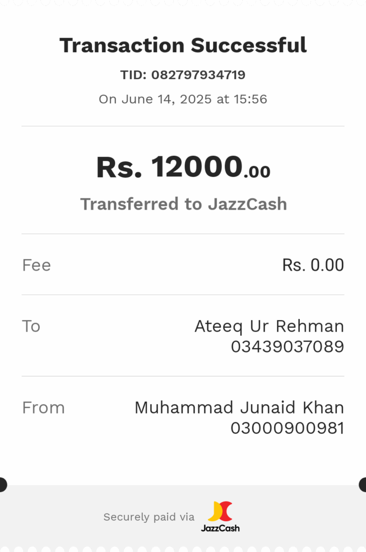
Task: Click sender name Muhammad Junaid Khan
Action: (x=239, y=408)
